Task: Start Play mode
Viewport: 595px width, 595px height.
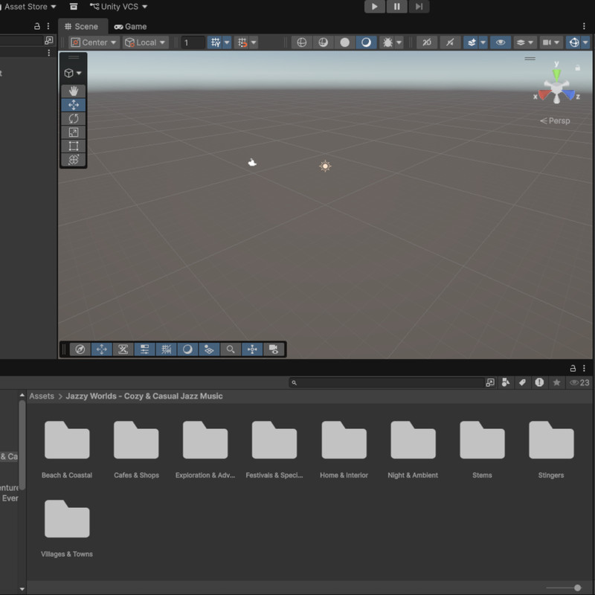Action: point(375,7)
